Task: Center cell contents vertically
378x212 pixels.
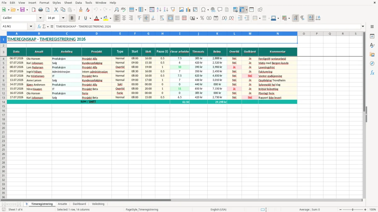Action: click(x=146, y=18)
